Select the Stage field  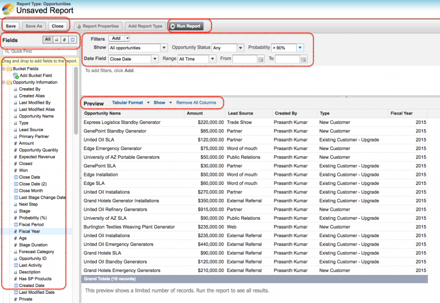(25, 211)
